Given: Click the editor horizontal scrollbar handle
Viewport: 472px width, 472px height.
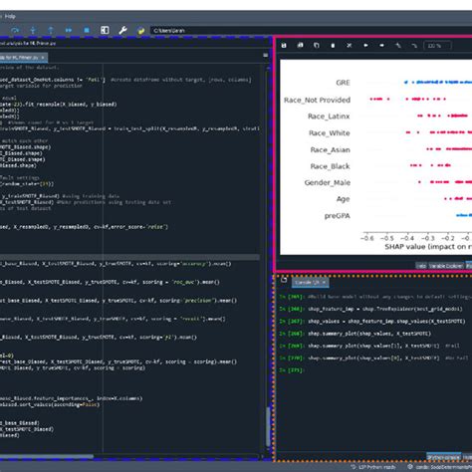Looking at the screenshot, I should coord(47,456).
